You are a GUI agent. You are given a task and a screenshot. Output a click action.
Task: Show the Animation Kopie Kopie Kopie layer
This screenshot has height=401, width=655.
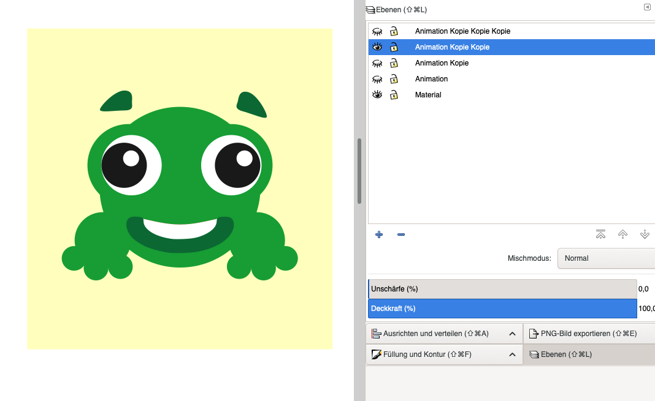[x=377, y=31]
